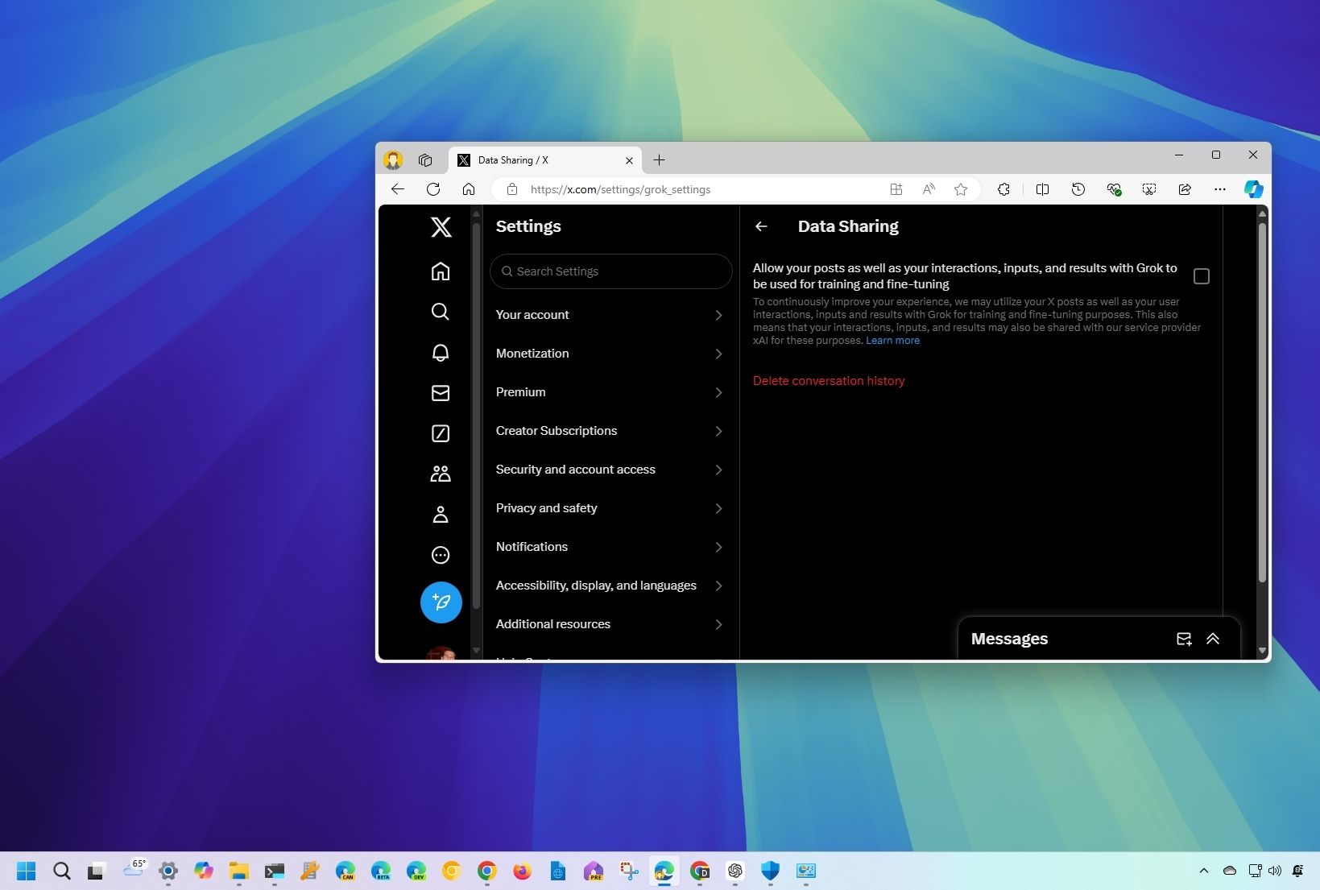
Task: Open the Monetization settings entry
Action: pyautogui.click(x=610, y=354)
